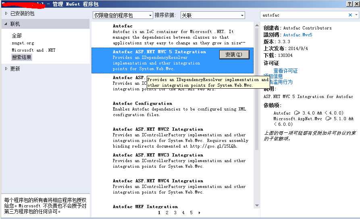The image size is (360, 219).
Task: Open the Autofac.Mvc5 identifier link
Action: point(298,35)
